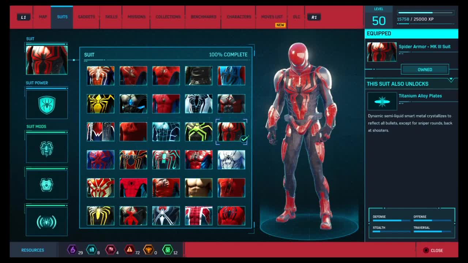The image size is (468, 263).
Task: Click the red warning token showing 72
Action: click(x=129, y=250)
